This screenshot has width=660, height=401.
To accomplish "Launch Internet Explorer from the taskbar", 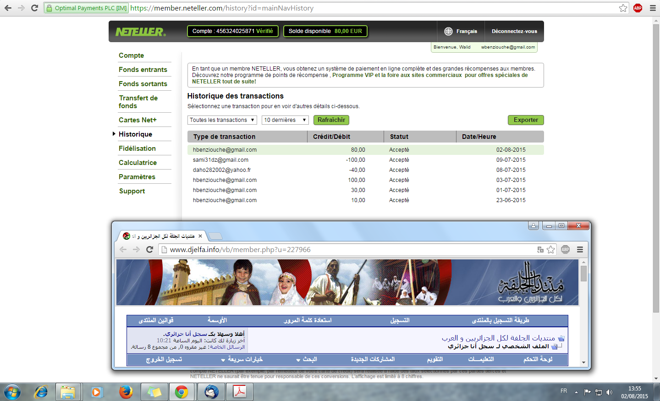I will (41, 392).
